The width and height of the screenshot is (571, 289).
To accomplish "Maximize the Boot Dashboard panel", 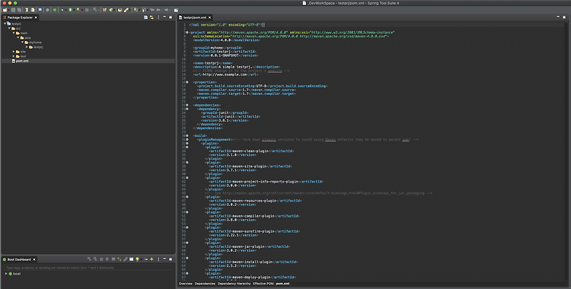I will [171, 259].
